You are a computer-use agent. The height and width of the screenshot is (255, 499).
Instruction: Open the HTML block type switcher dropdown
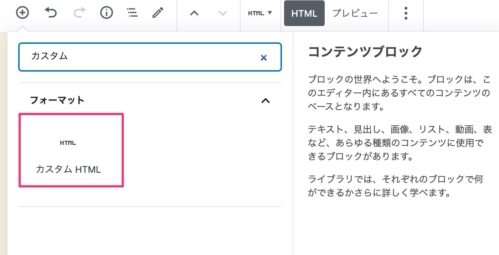pyautogui.click(x=260, y=13)
